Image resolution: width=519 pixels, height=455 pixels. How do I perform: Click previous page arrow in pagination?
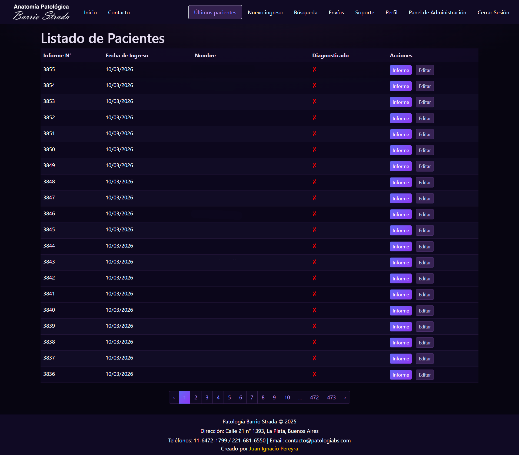(174, 397)
